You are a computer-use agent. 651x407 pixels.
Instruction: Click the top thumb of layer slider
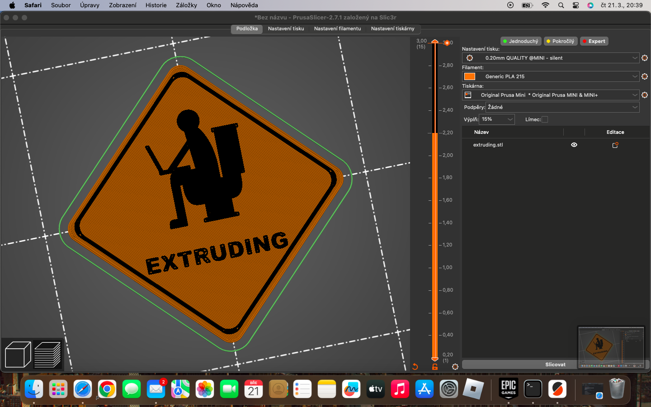coord(435,42)
